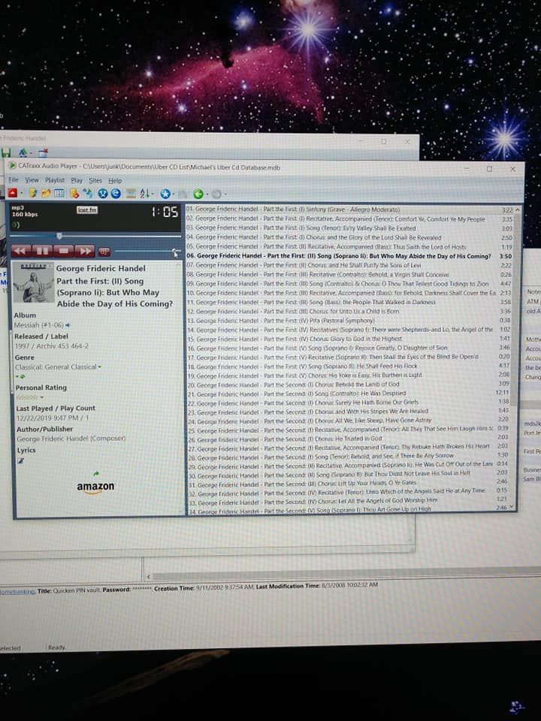Open the Playlist menu

click(55, 180)
